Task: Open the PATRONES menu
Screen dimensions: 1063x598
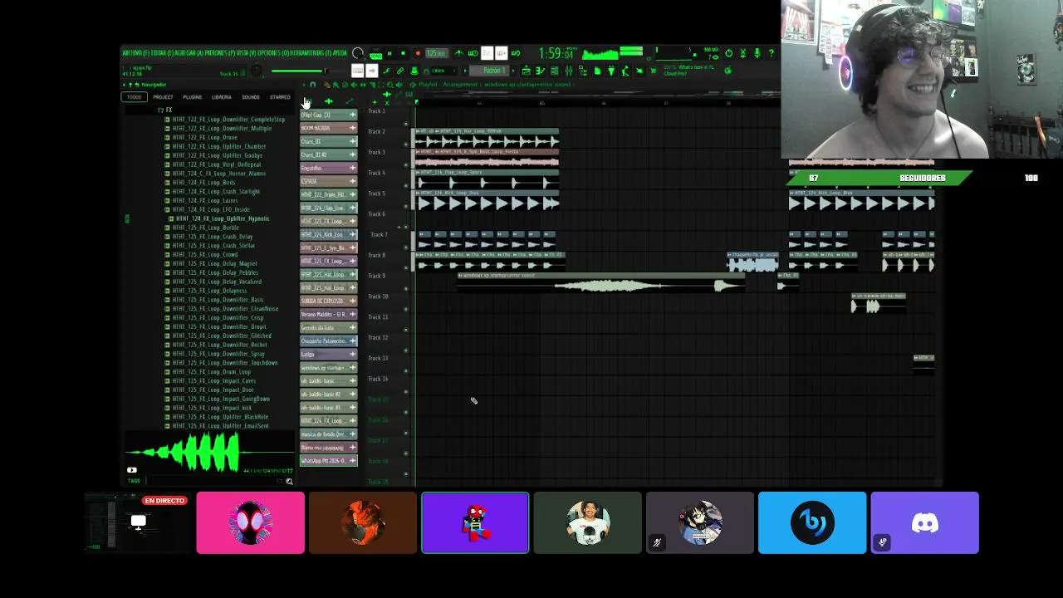Action: point(219,53)
